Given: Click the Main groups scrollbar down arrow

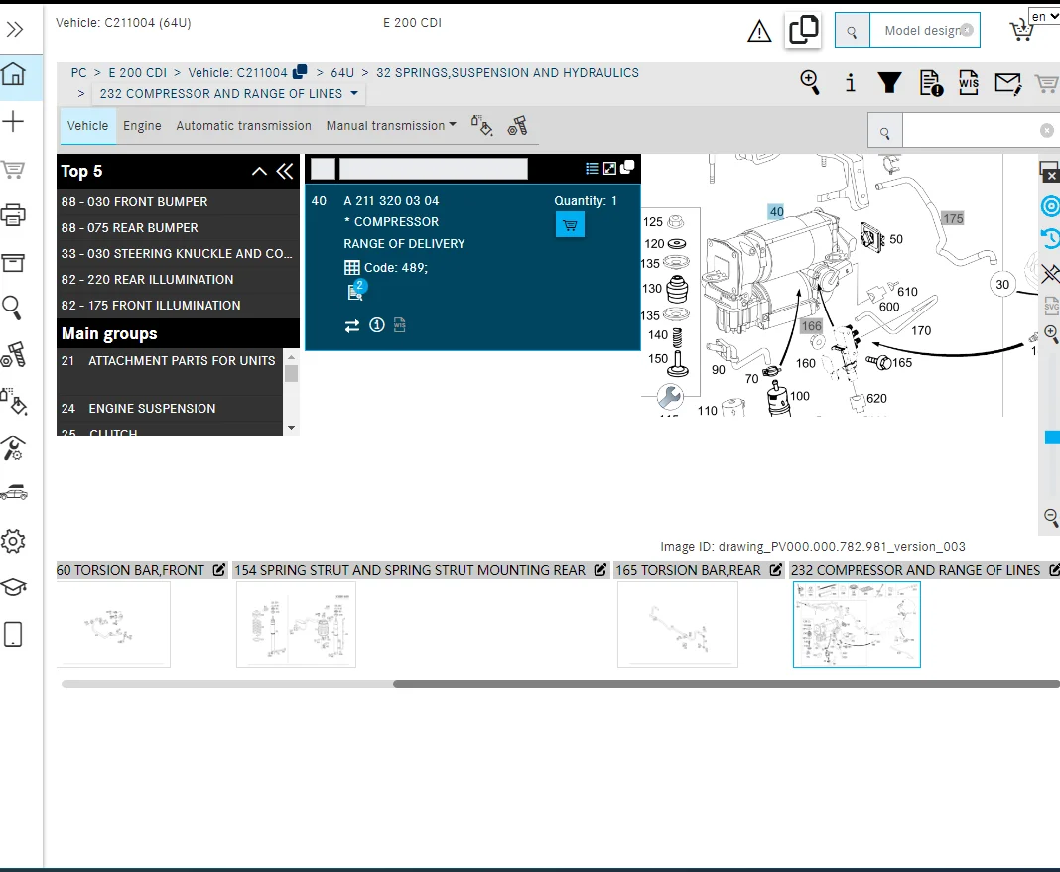Looking at the screenshot, I should [x=292, y=428].
